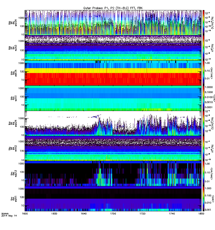Screen dimensions: 215x230
Task: Select the 1800 time axis label
Action: 201,214
